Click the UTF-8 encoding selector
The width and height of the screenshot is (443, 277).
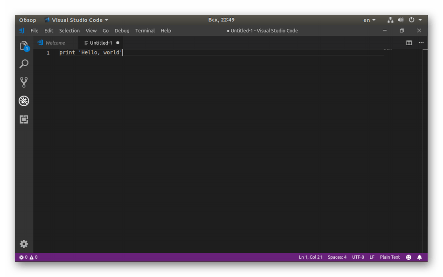point(358,257)
